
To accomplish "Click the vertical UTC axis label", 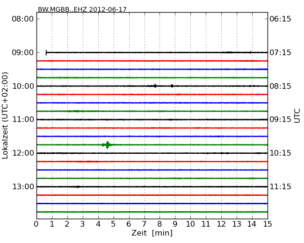I will pyautogui.click(x=297, y=116).
